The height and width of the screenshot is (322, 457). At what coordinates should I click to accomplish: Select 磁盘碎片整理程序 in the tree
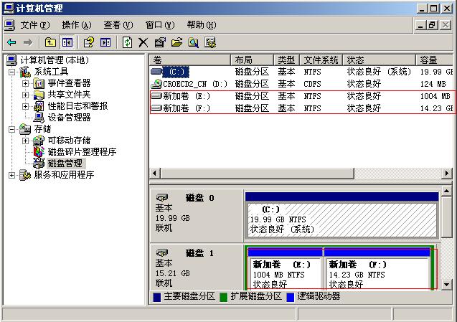(x=82, y=152)
